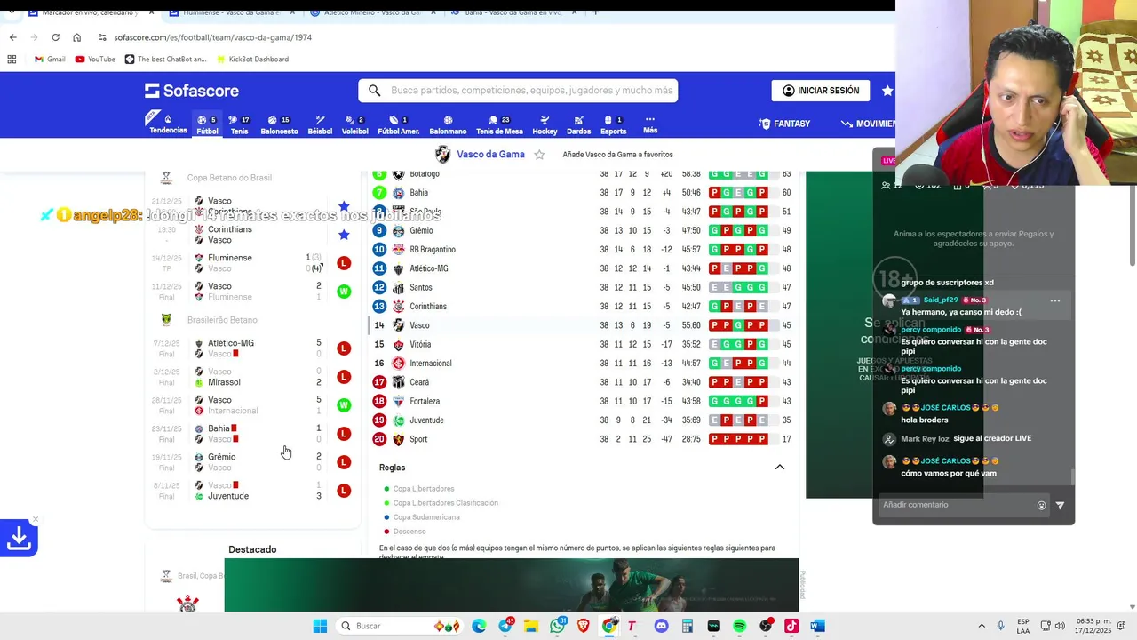Click the Sofascore logo
Viewport: 1137px width, 640px height.
pos(192,91)
